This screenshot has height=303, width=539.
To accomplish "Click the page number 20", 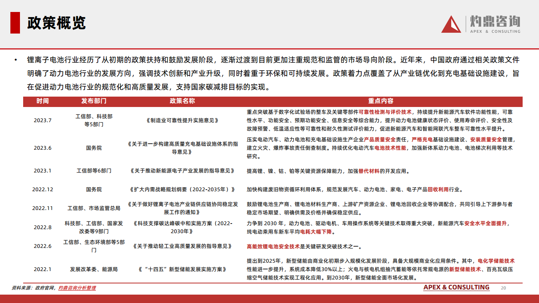I will click(x=503, y=288).
